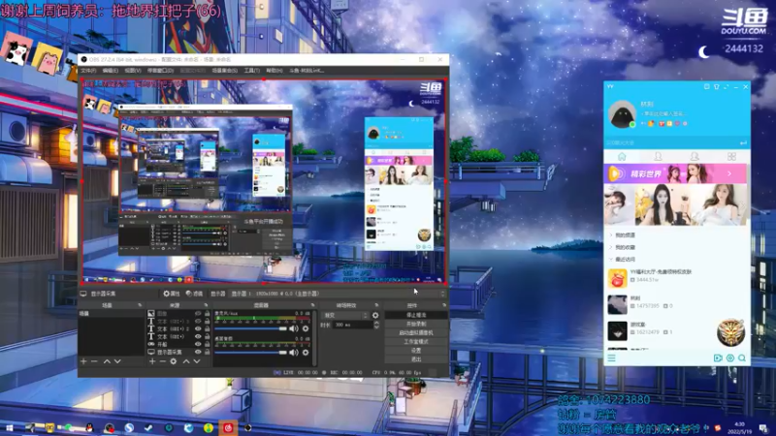Open first mixer channel settings gear

306,328
